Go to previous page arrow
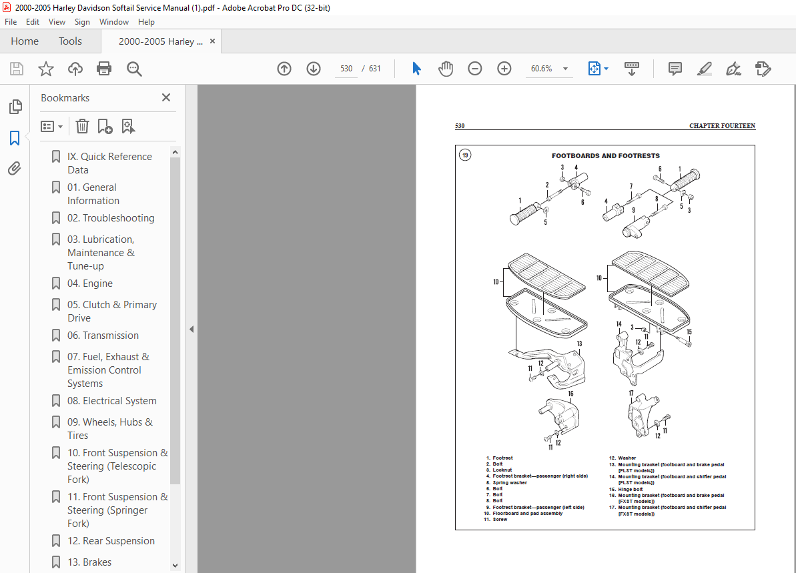Screen dimensions: 796x573 pyautogui.click(x=284, y=69)
